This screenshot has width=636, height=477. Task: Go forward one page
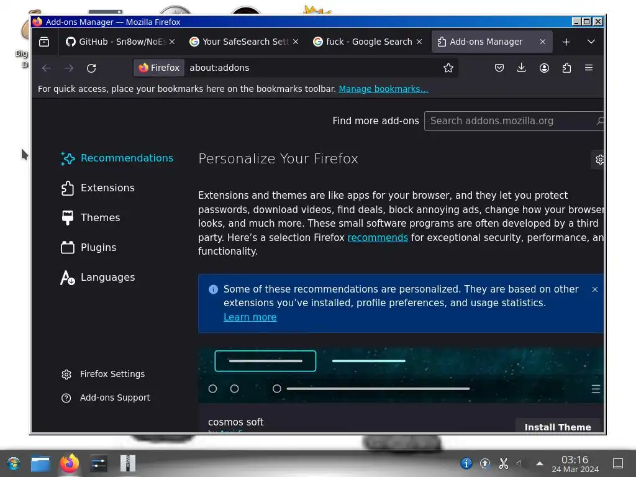tap(69, 68)
